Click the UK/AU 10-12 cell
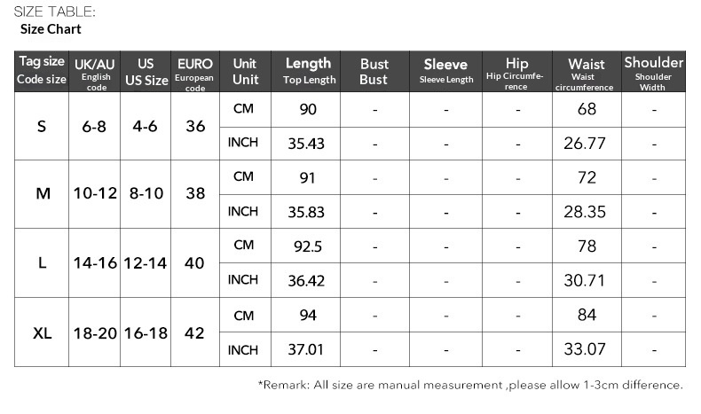This screenshot has width=701, height=414. pos(95,193)
